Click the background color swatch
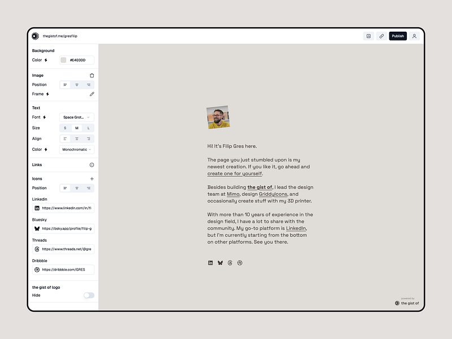The height and width of the screenshot is (339, 452). pyautogui.click(x=63, y=60)
